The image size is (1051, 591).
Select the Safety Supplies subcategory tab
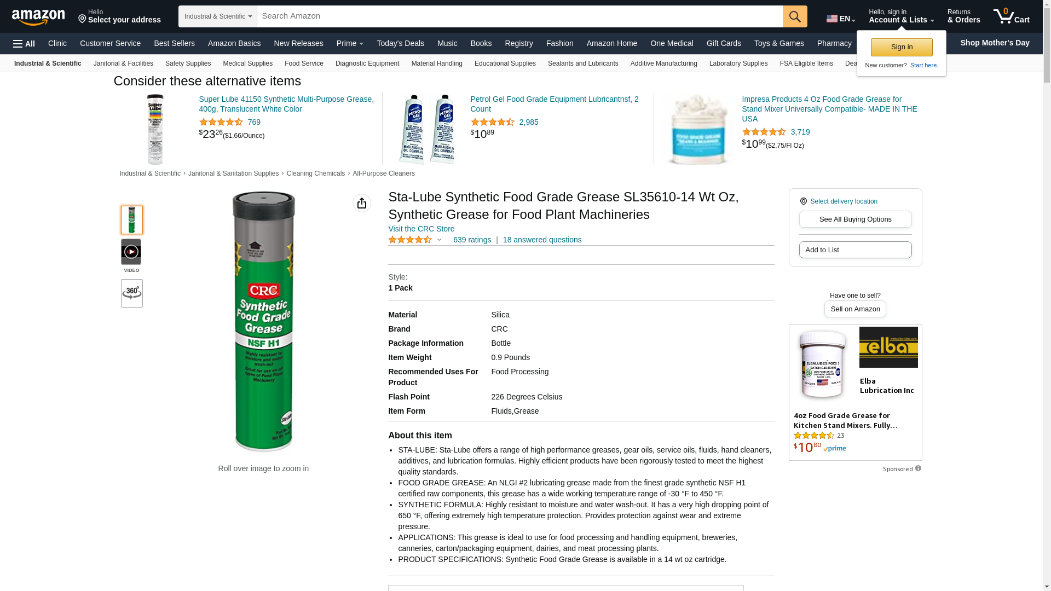[x=188, y=63]
